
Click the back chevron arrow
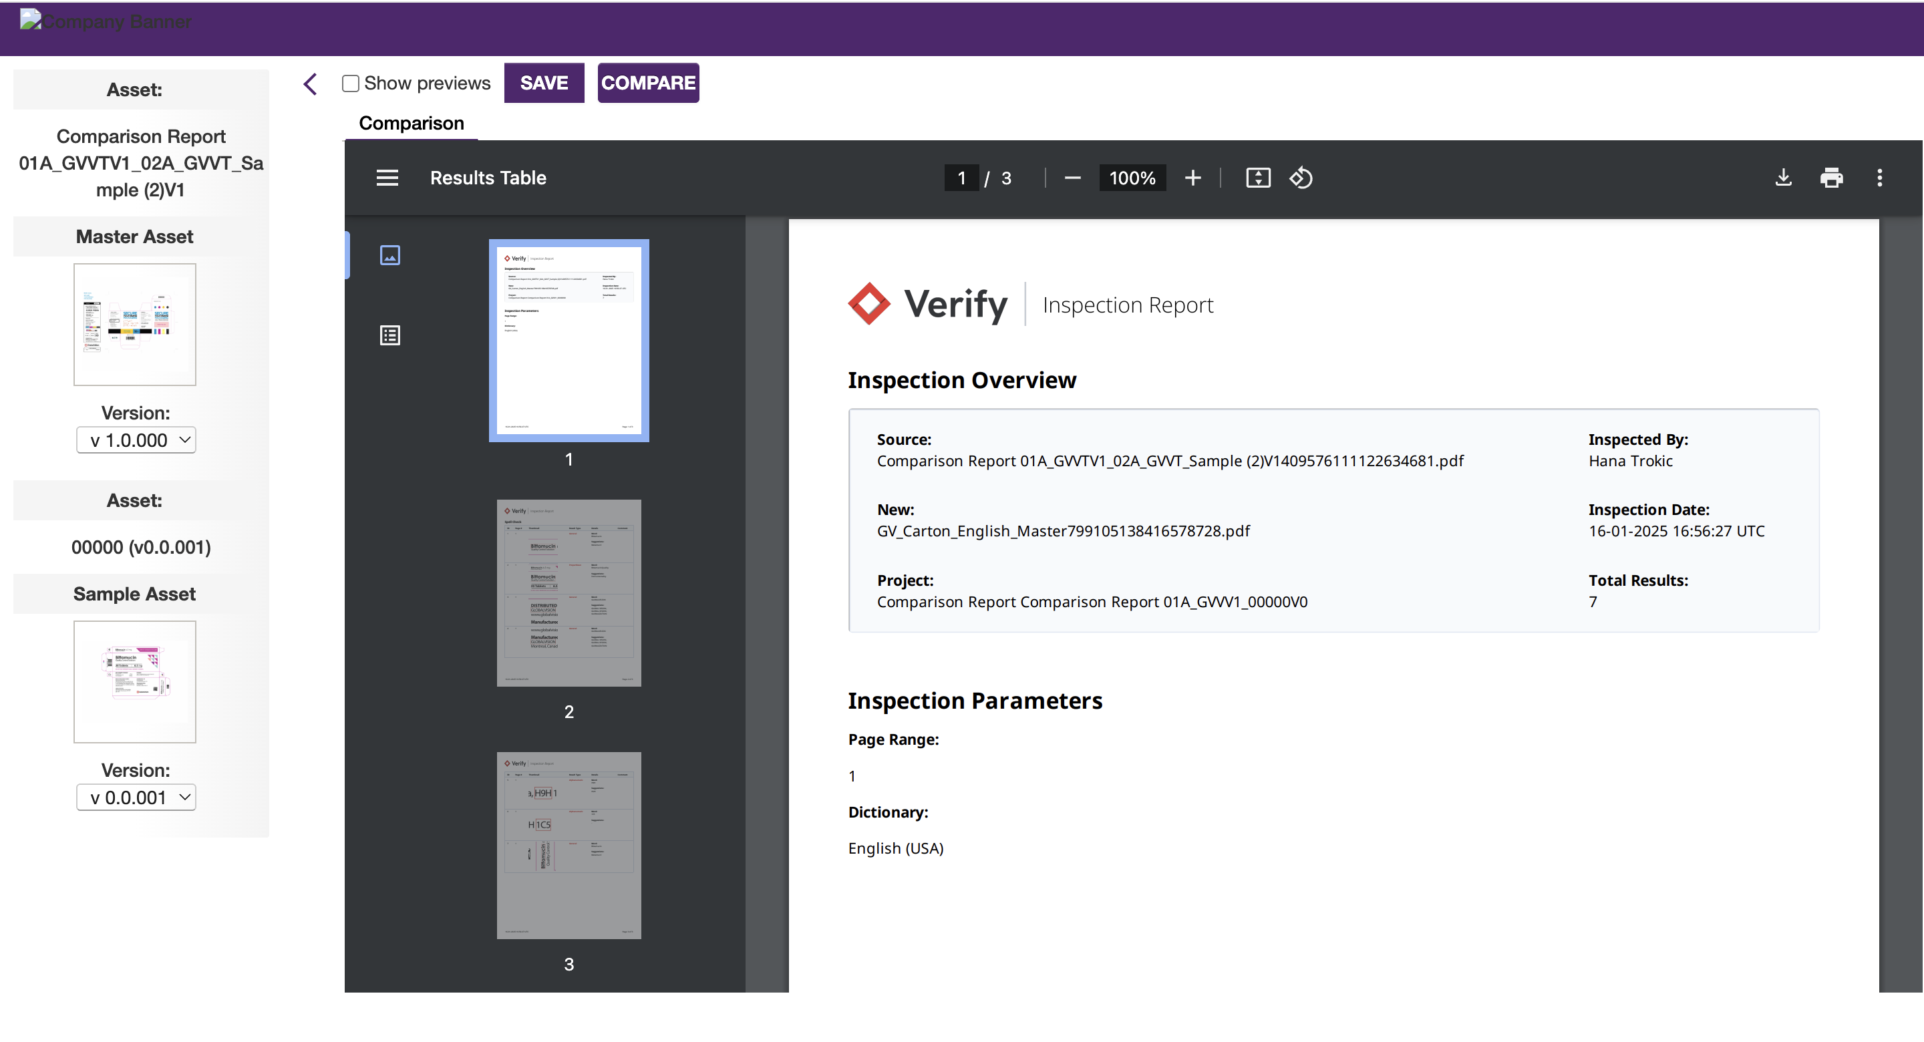[x=311, y=83]
